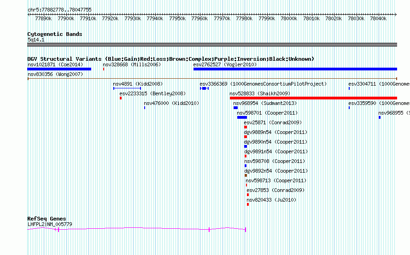Image resolution: width=410 pixels, height=255 pixels.
Task: Select the long blue bar of esv2762527
Action: (295, 69)
